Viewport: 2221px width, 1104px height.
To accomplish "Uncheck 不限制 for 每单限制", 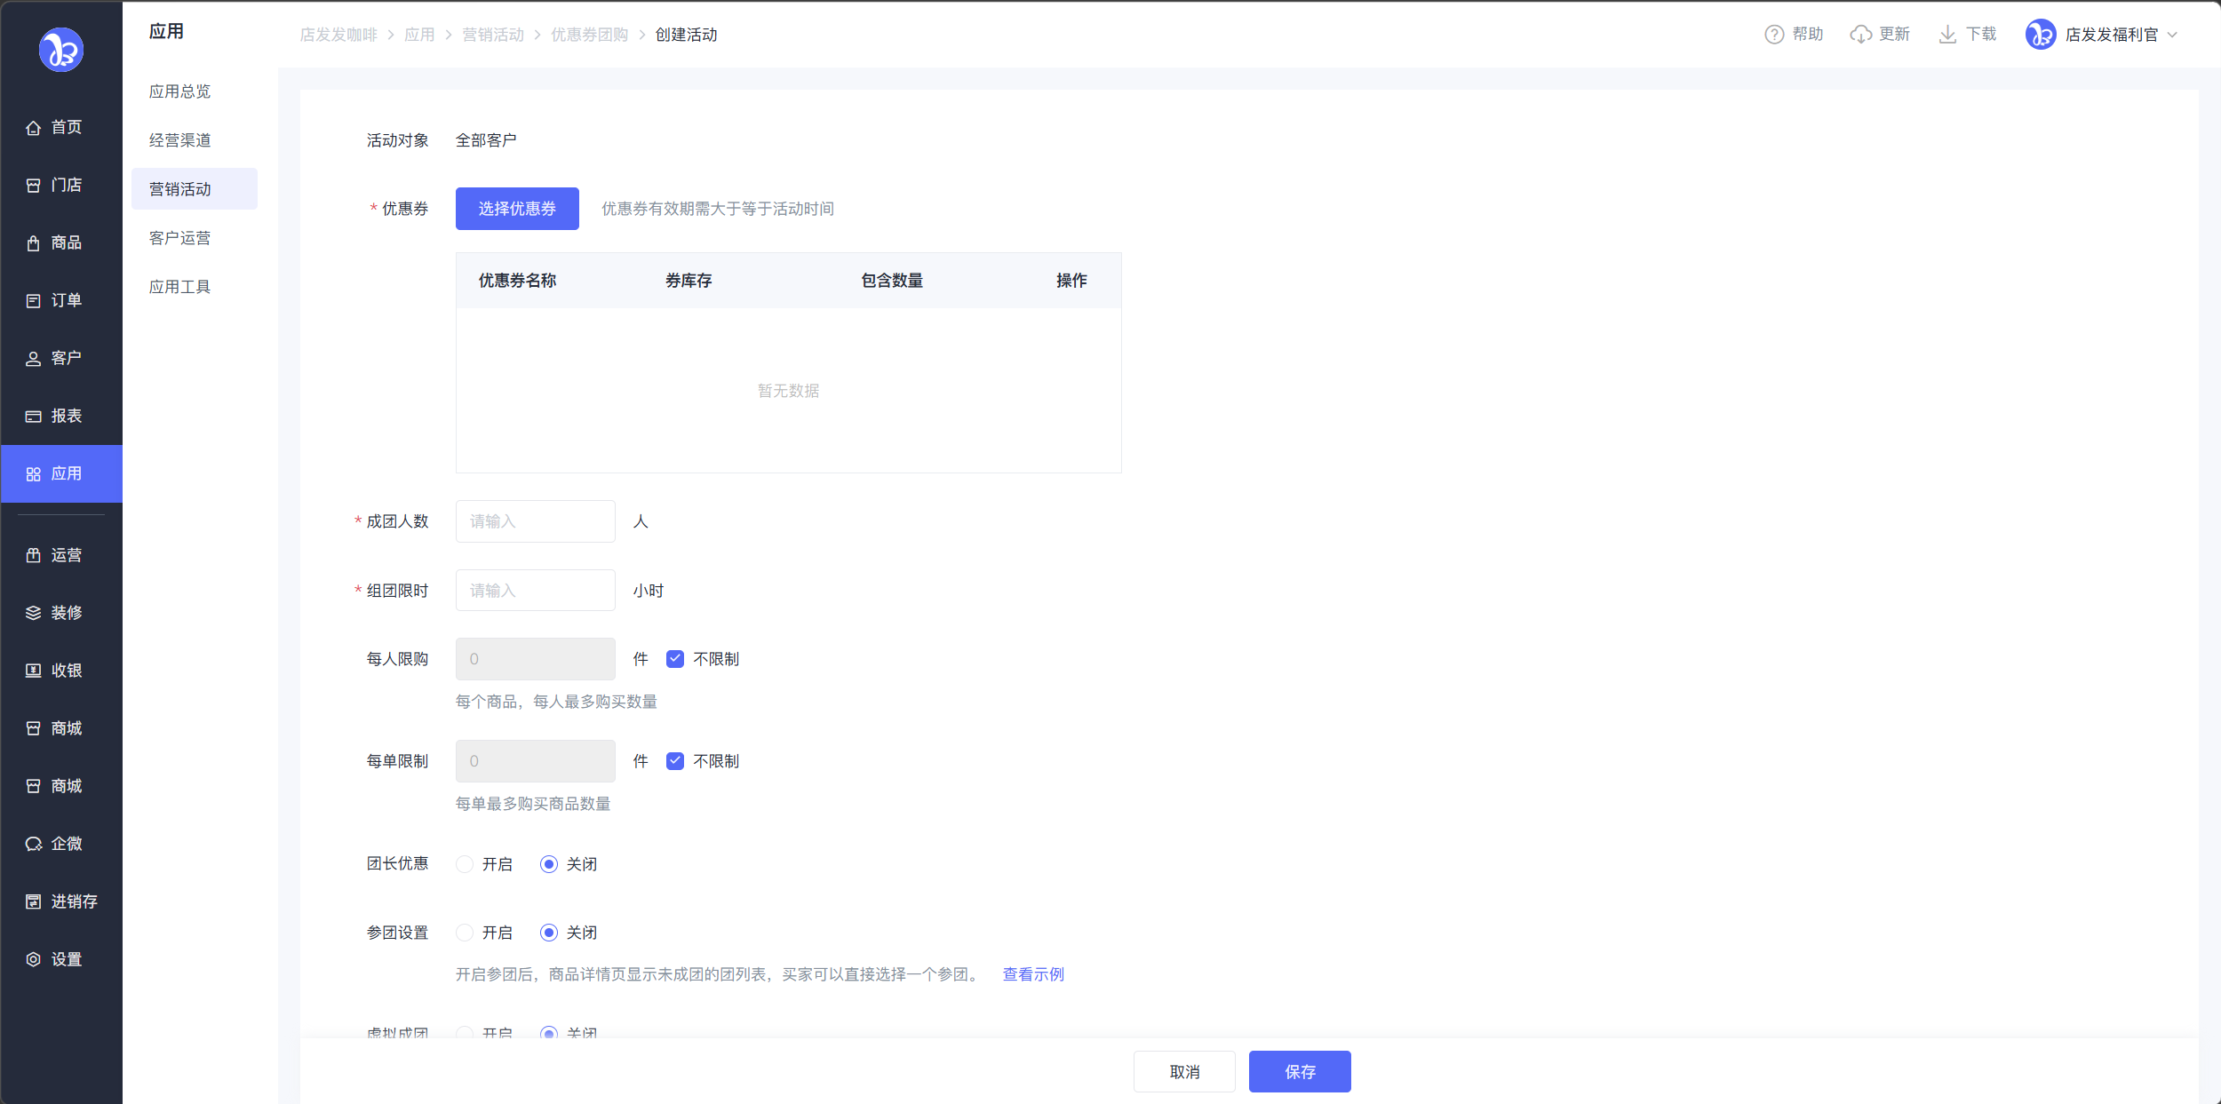I will 675,761.
